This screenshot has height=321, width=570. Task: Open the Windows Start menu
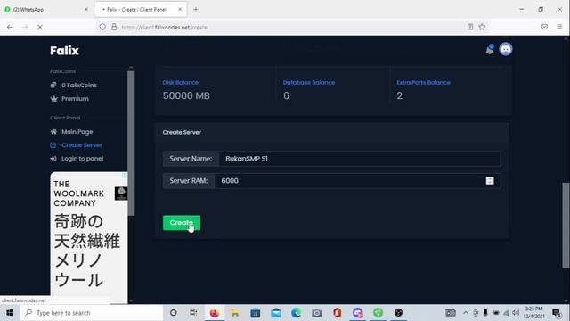(x=10, y=313)
